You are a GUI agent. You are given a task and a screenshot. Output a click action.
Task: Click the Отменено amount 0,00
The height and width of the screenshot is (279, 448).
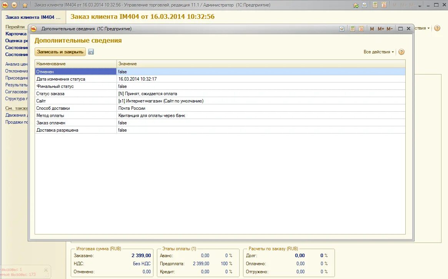147,272
